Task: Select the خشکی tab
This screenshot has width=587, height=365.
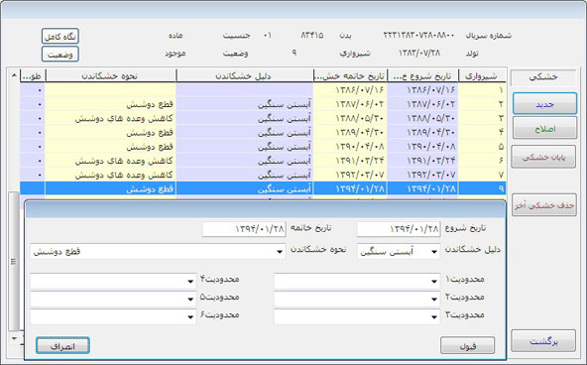Action: coord(542,77)
